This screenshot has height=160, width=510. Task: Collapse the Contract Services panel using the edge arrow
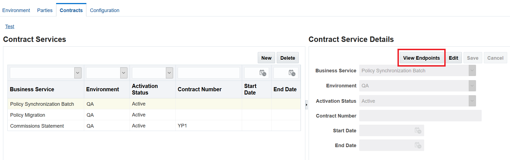point(306,104)
